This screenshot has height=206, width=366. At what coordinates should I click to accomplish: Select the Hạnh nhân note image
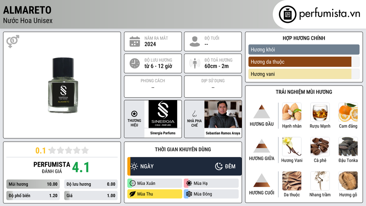point(292,112)
